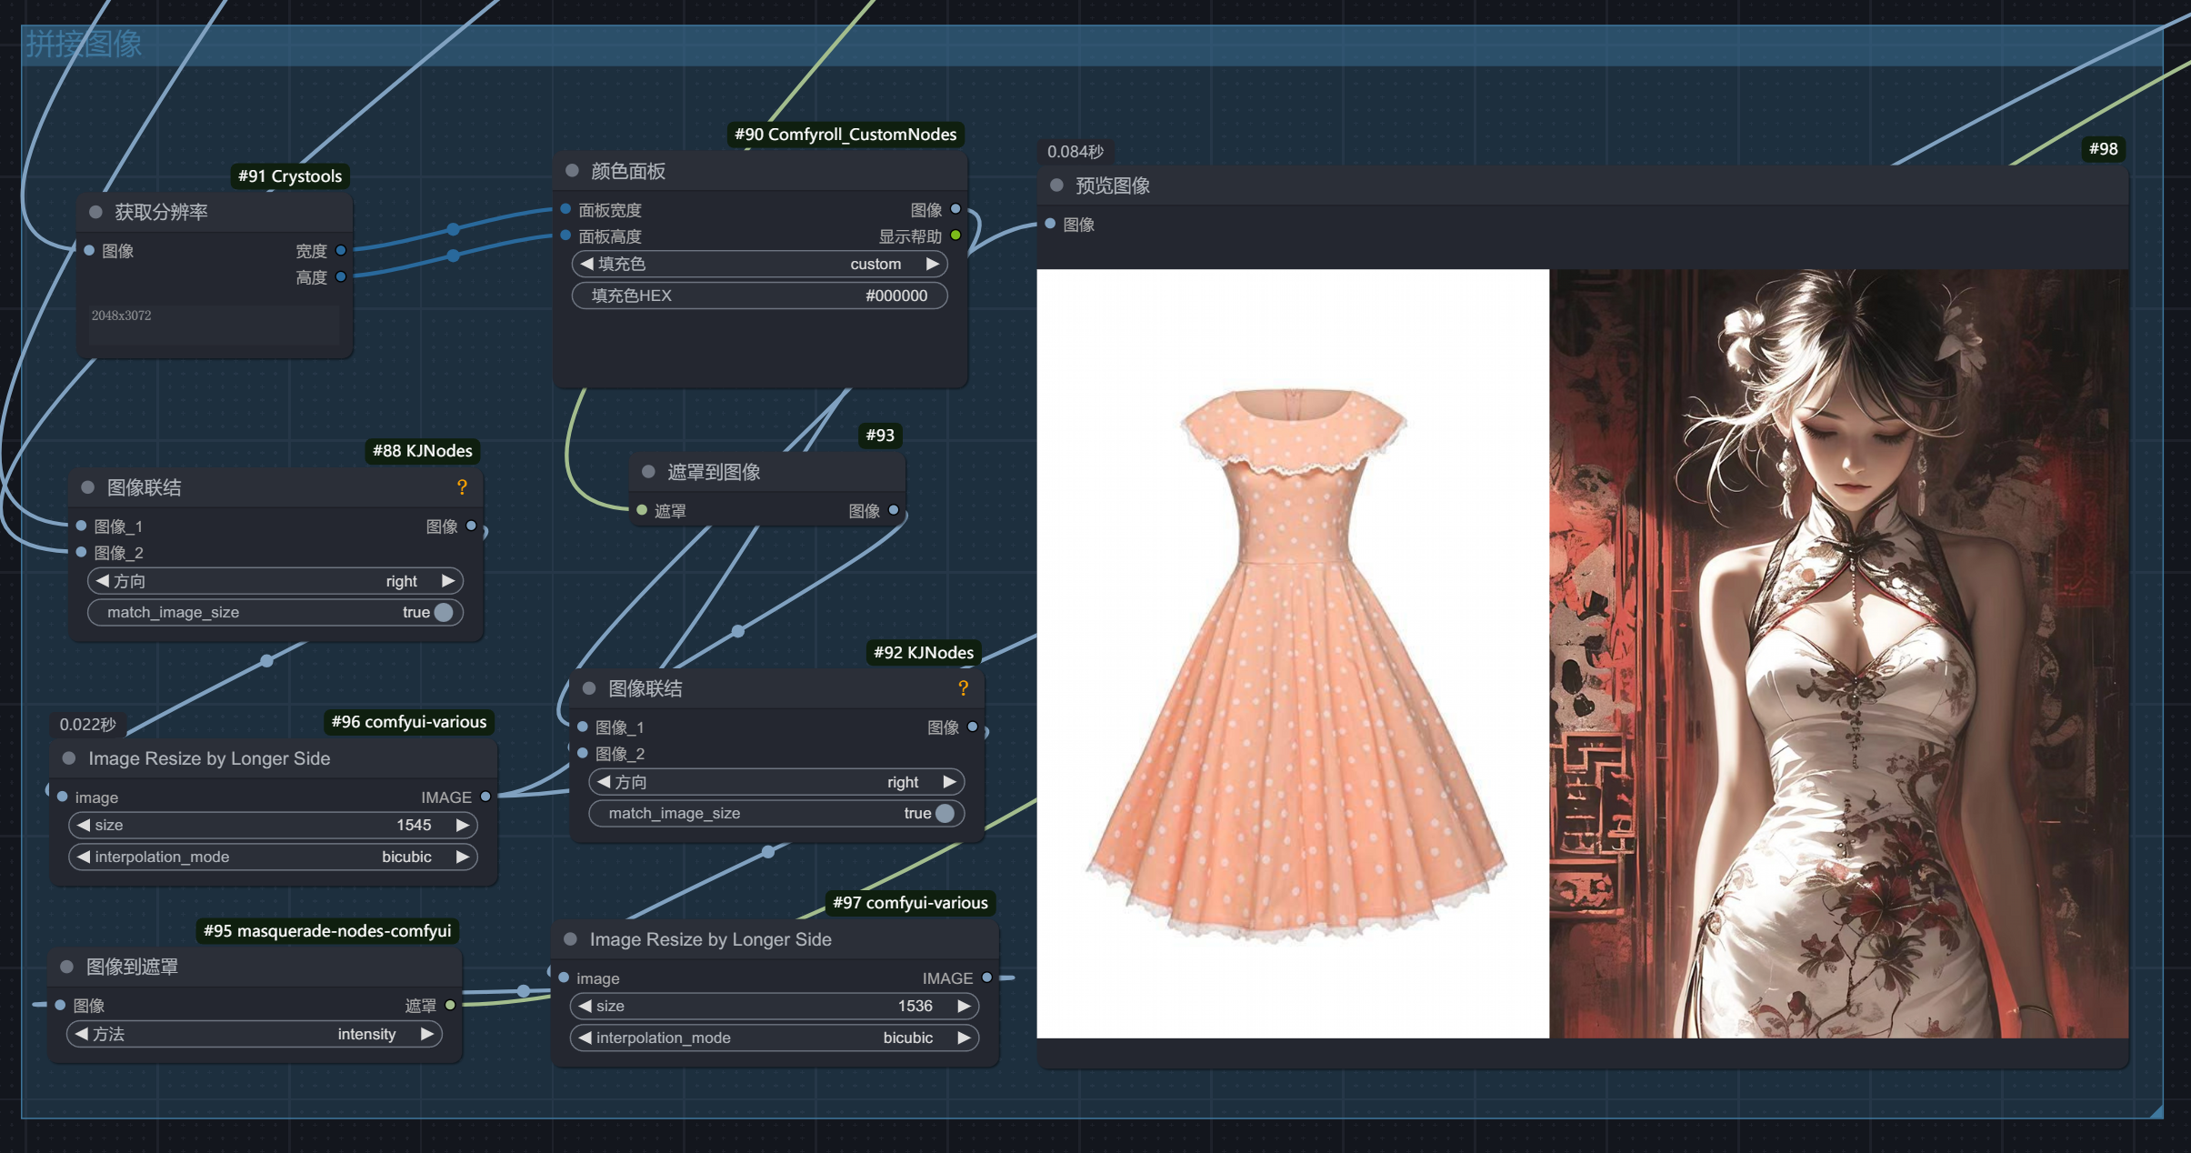Increase size value 1545
Image resolution: width=2191 pixels, height=1153 pixels.
tap(462, 825)
